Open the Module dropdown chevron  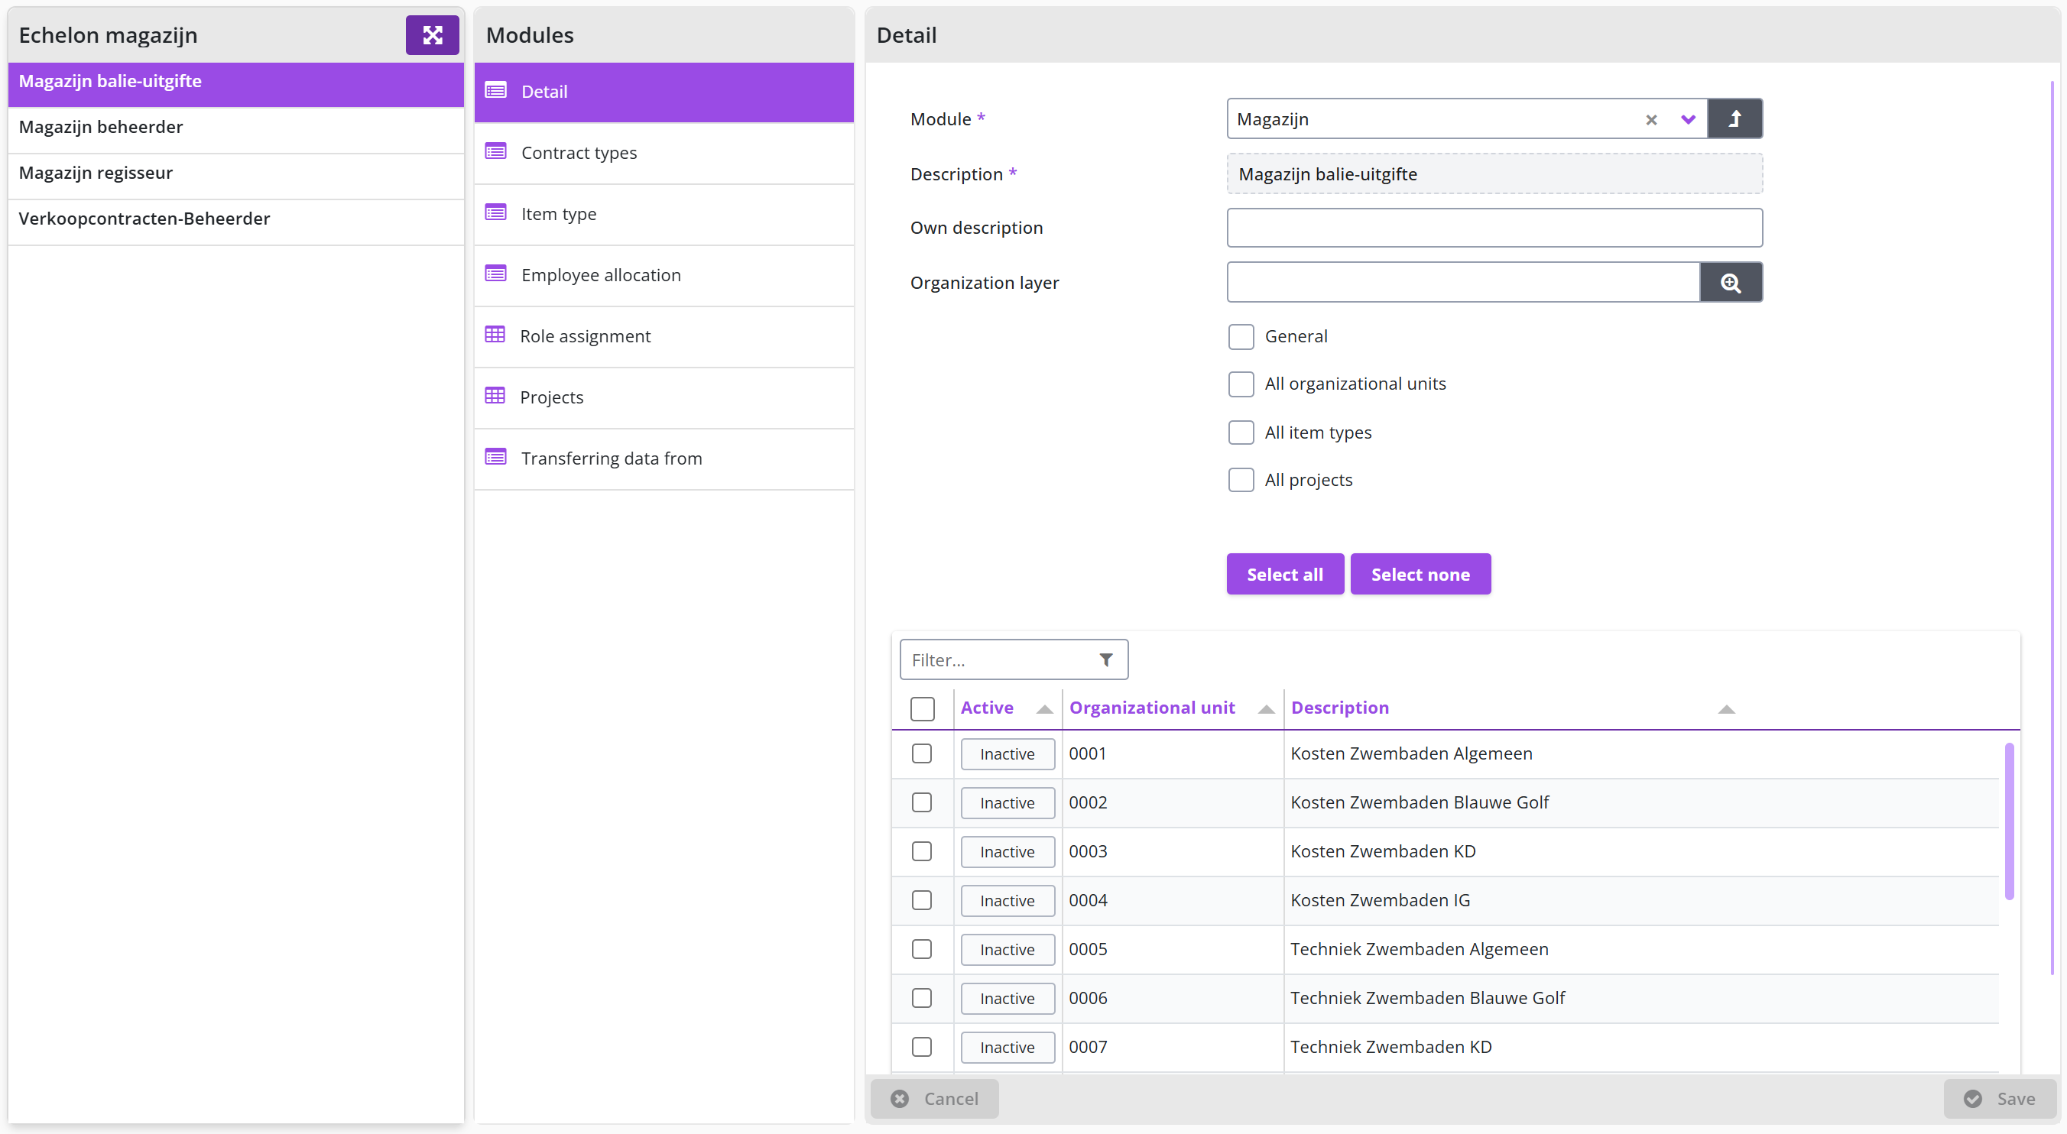click(x=1687, y=119)
